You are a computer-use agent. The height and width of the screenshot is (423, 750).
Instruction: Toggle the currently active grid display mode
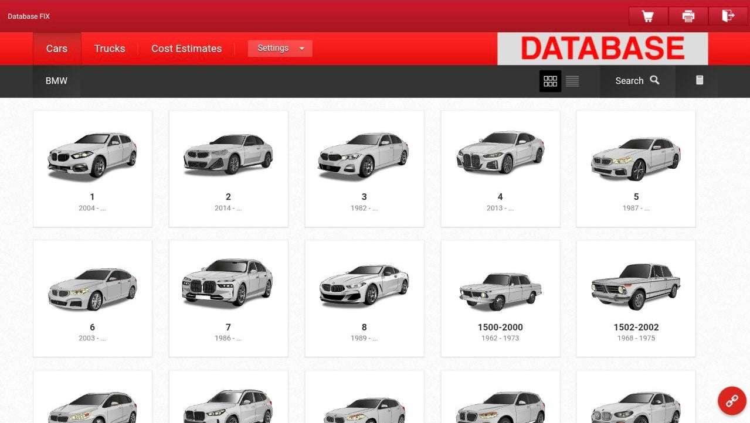550,81
